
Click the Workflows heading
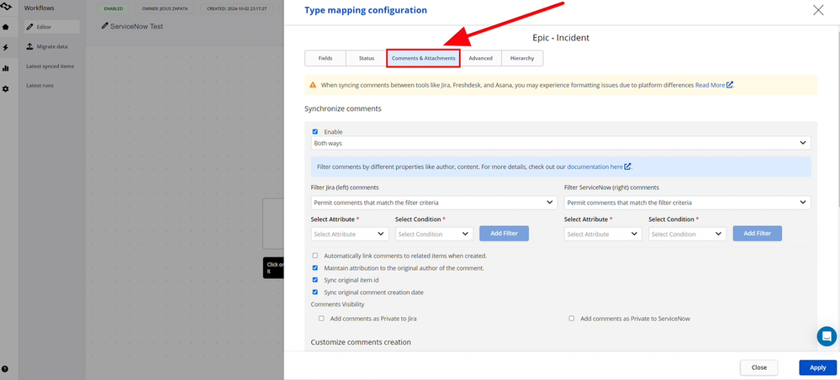(x=40, y=8)
